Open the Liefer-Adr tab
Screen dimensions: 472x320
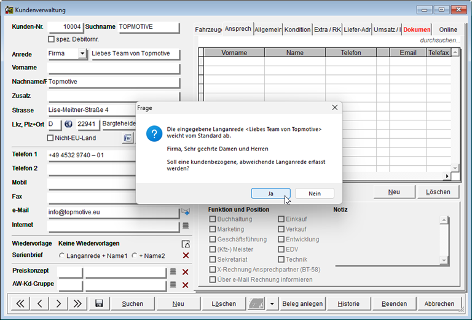[357, 29]
